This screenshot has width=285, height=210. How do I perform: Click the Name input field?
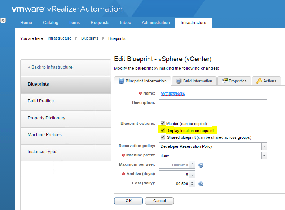[x=213, y=94]
